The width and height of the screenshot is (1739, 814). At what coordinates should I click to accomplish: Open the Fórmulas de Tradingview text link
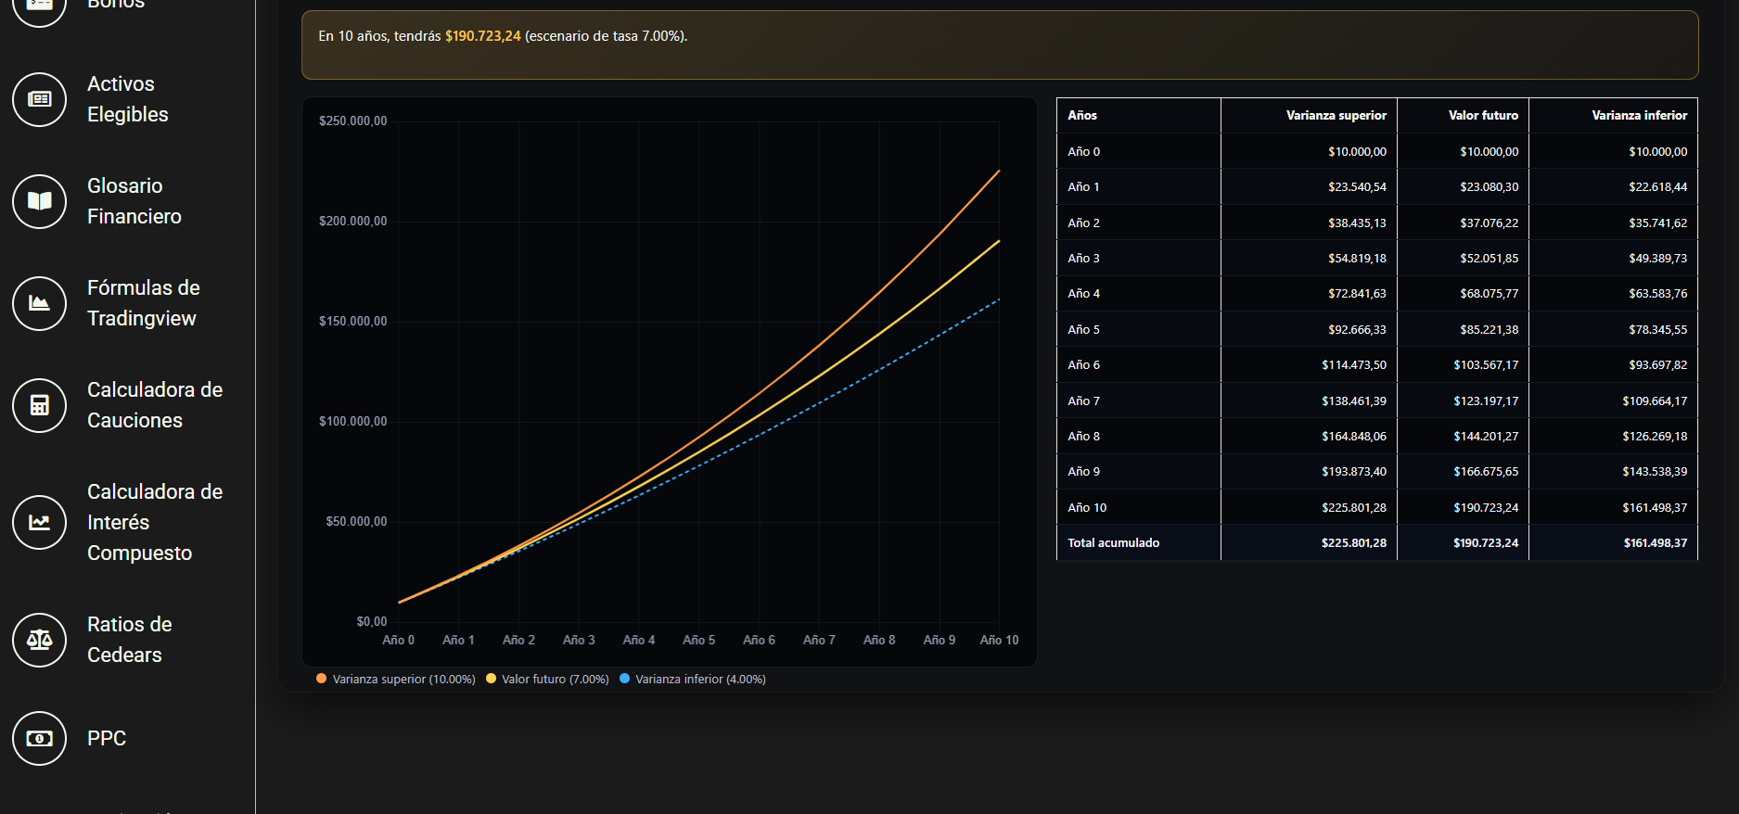(x=143, y=303)
